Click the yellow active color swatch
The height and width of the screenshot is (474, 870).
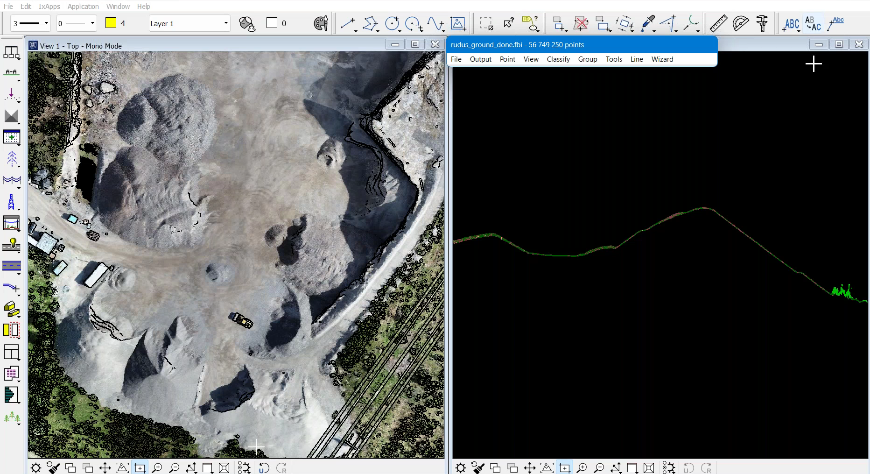click(x=111, y=23)
